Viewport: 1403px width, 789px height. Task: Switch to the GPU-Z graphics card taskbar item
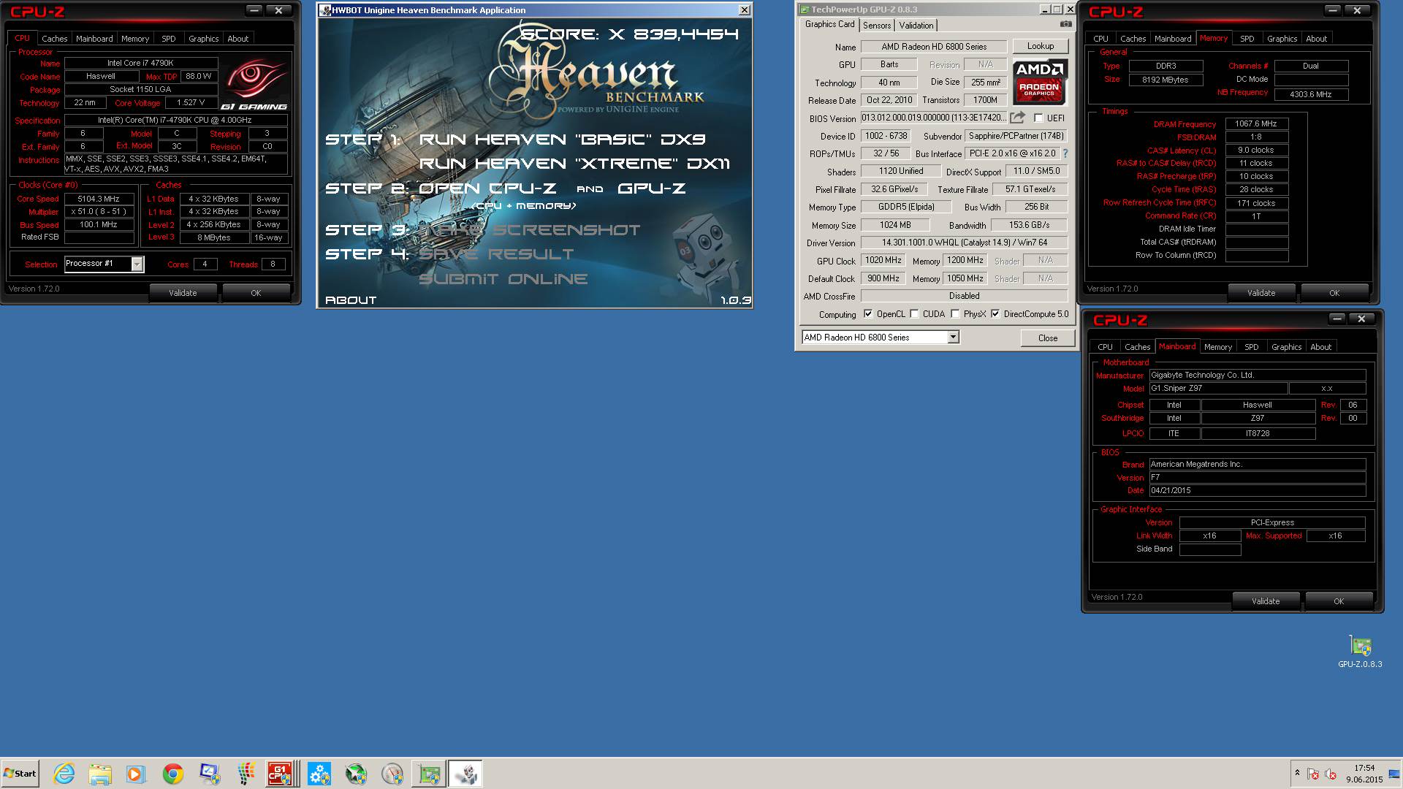[429, 774]
